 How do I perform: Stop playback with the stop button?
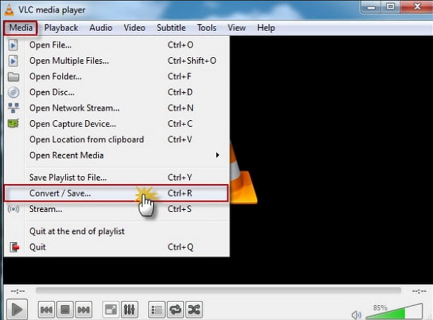[65, 309]
